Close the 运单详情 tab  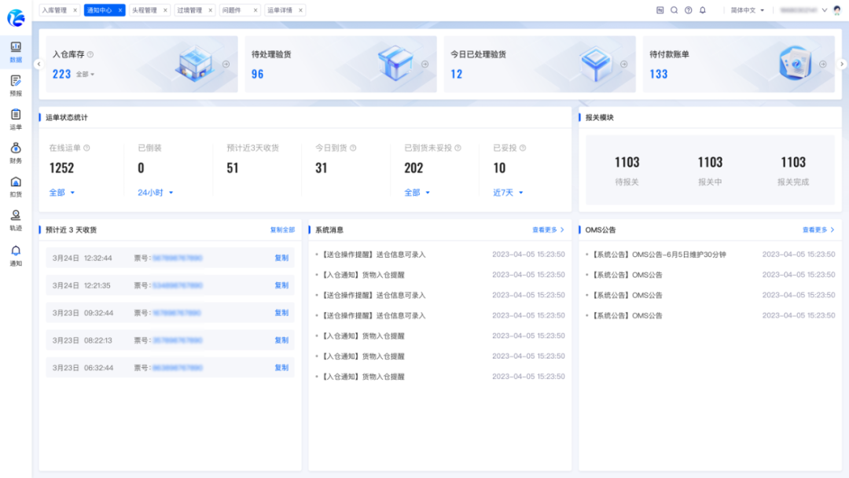pyautogui.click(x=300, y=10)
